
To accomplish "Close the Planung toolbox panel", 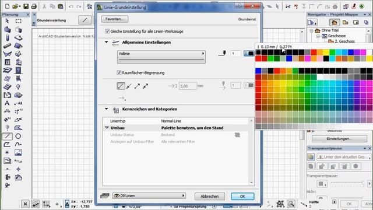I will [x=28, y=15].
